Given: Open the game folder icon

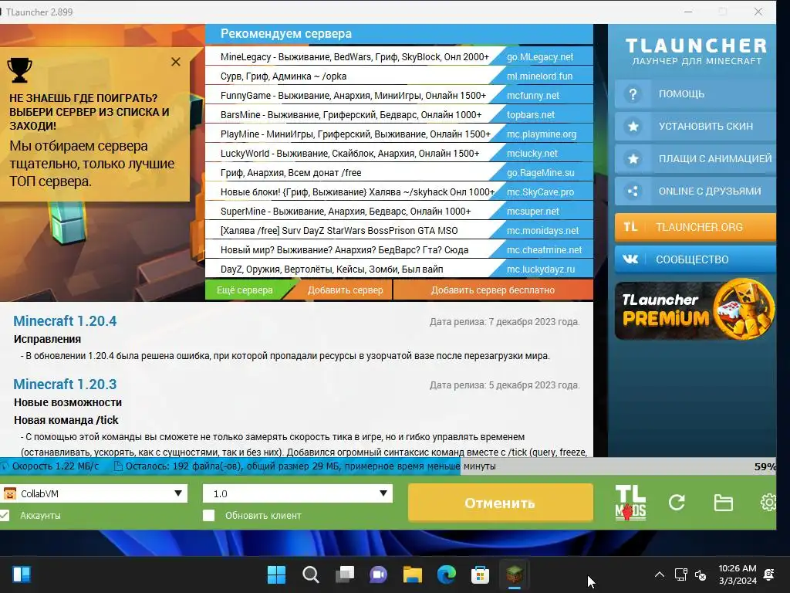Looking at the screenshot, I should (724, 503).
